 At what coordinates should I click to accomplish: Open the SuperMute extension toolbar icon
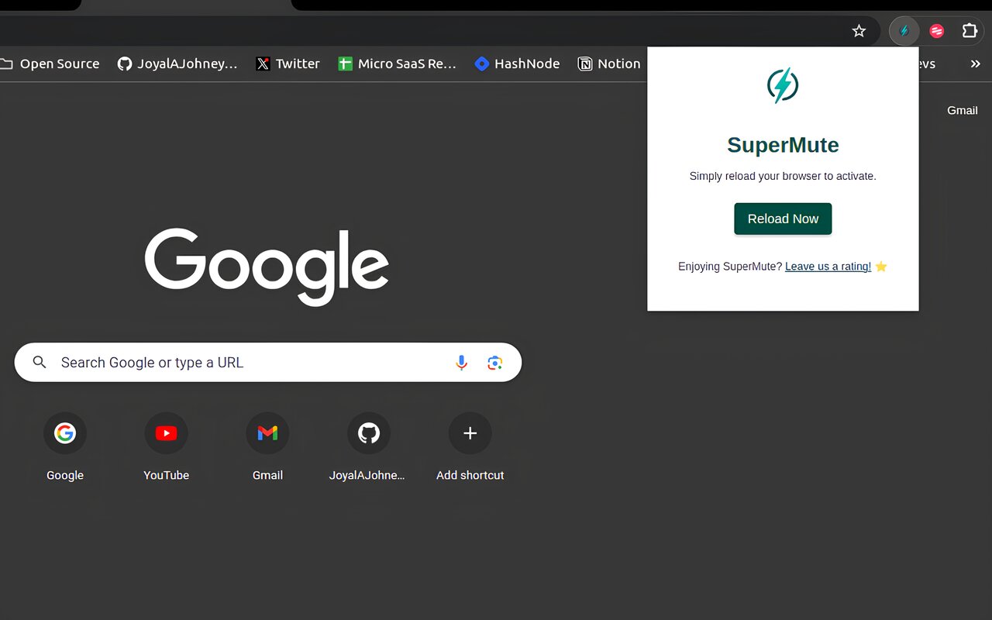pyautogui.click(x=904, y=31)
